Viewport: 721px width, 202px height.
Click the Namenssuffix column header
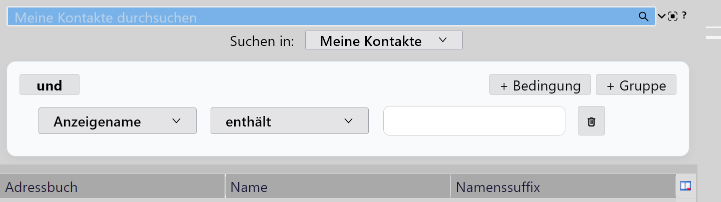[563, 187]
